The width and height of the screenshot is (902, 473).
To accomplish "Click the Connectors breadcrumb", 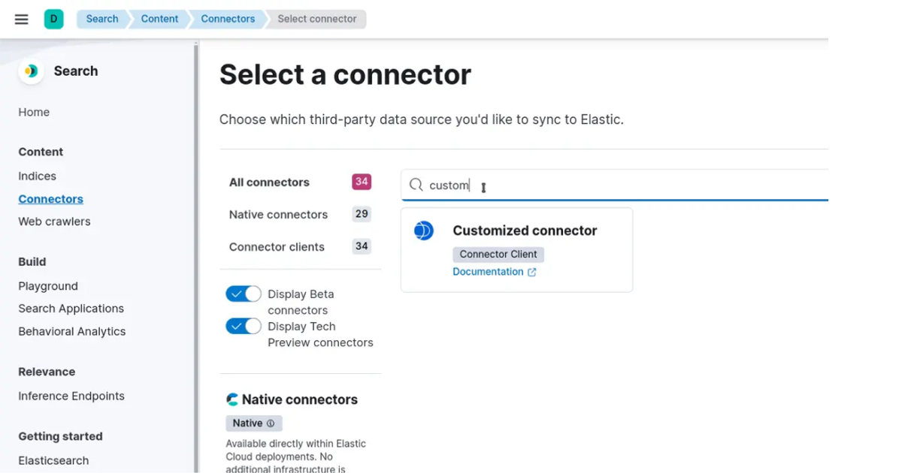I will (x=227, y=19).
